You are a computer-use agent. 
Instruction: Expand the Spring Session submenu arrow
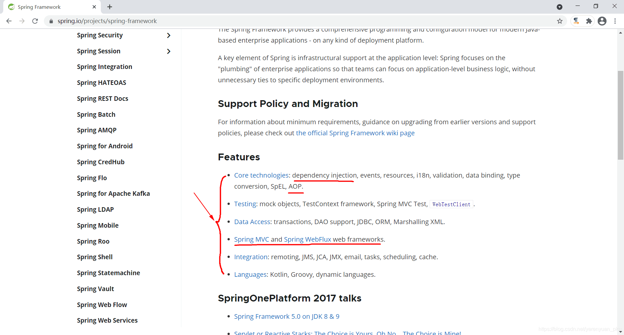pyautogui.click(x=168, y=51)
